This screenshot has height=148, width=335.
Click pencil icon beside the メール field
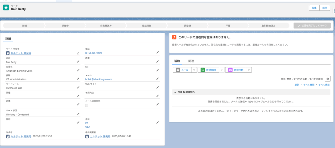coord(157,79)
